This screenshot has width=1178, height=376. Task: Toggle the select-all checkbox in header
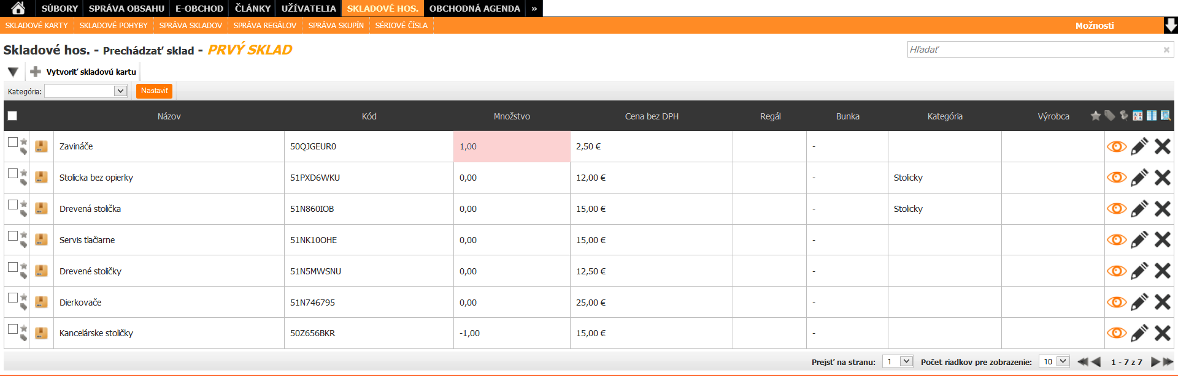point(12,116)
